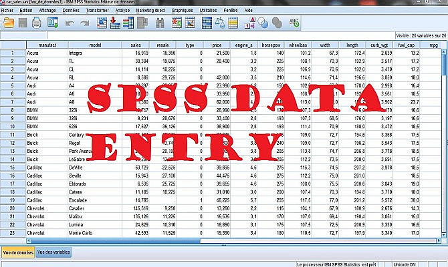The width and height of the screenshot is (448, 267).
Task: Click the horizontal scrollbar right arrow
Action: pyautogui.click(x=439, y=241)
